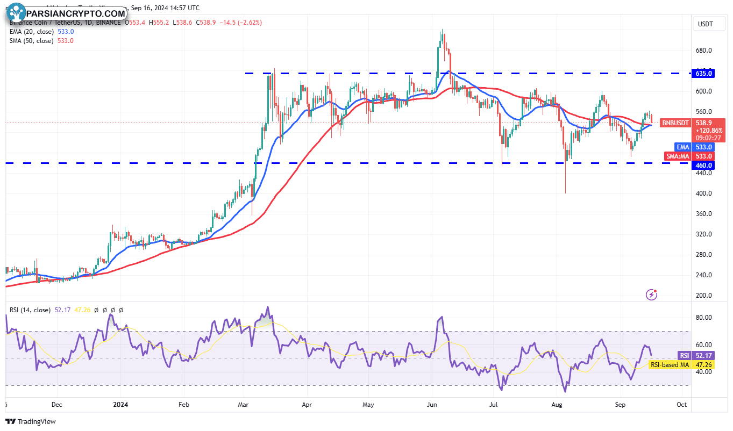
Task: Click the blue 460.0 support price label
Action: (x=703, y=165)
